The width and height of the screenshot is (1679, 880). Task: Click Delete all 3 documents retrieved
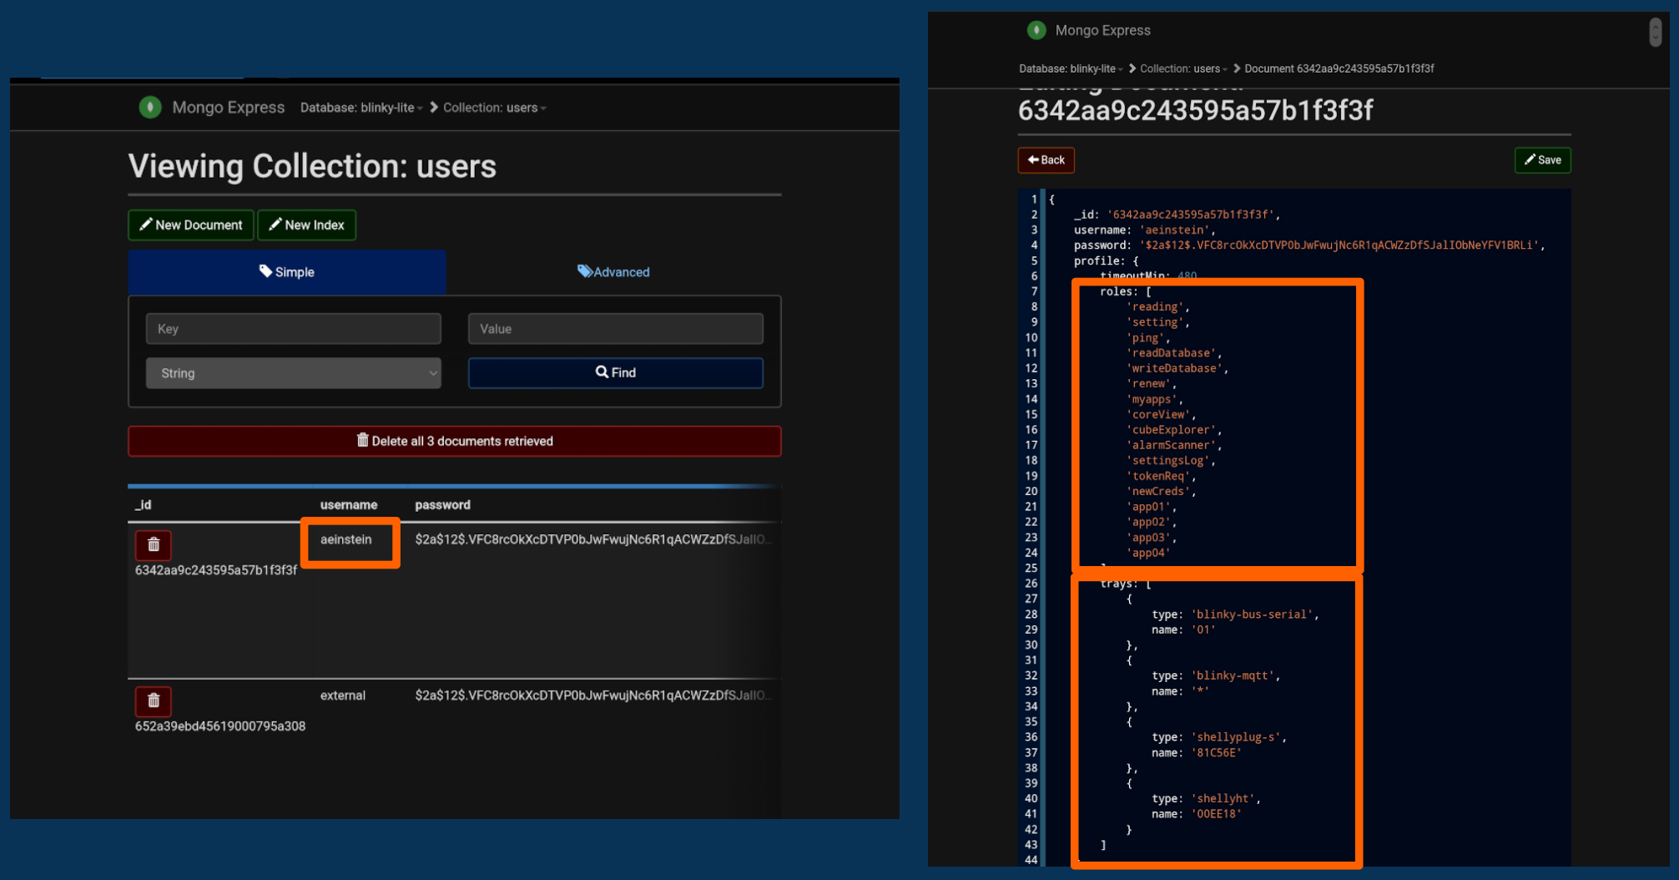point(454,441)
